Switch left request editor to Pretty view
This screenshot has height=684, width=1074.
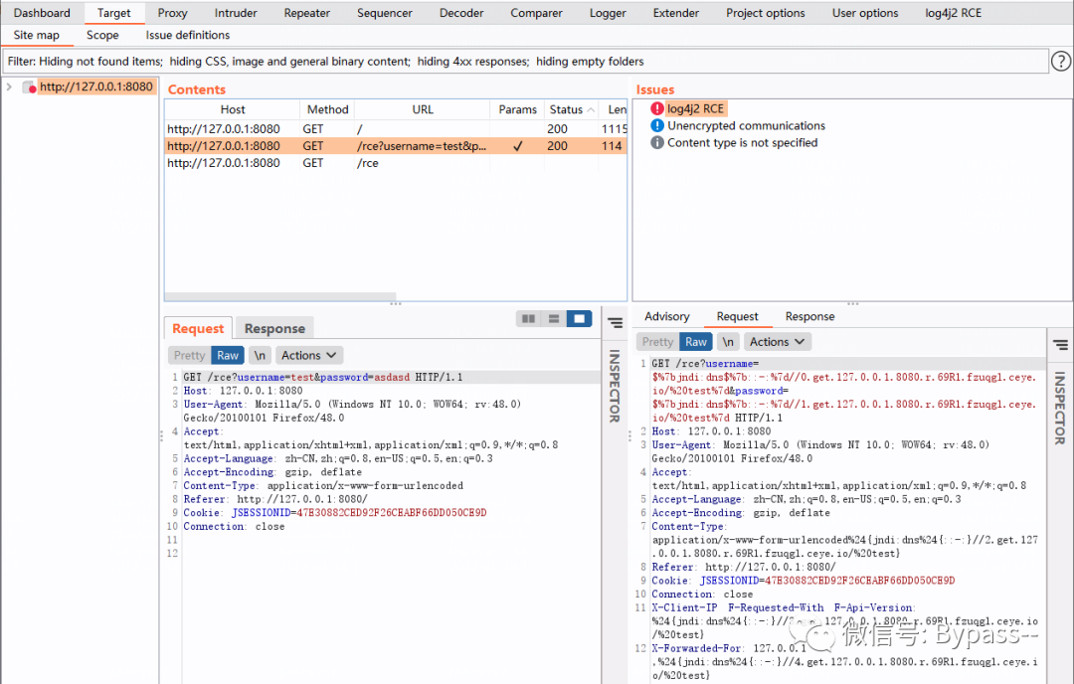click(189, 355)
